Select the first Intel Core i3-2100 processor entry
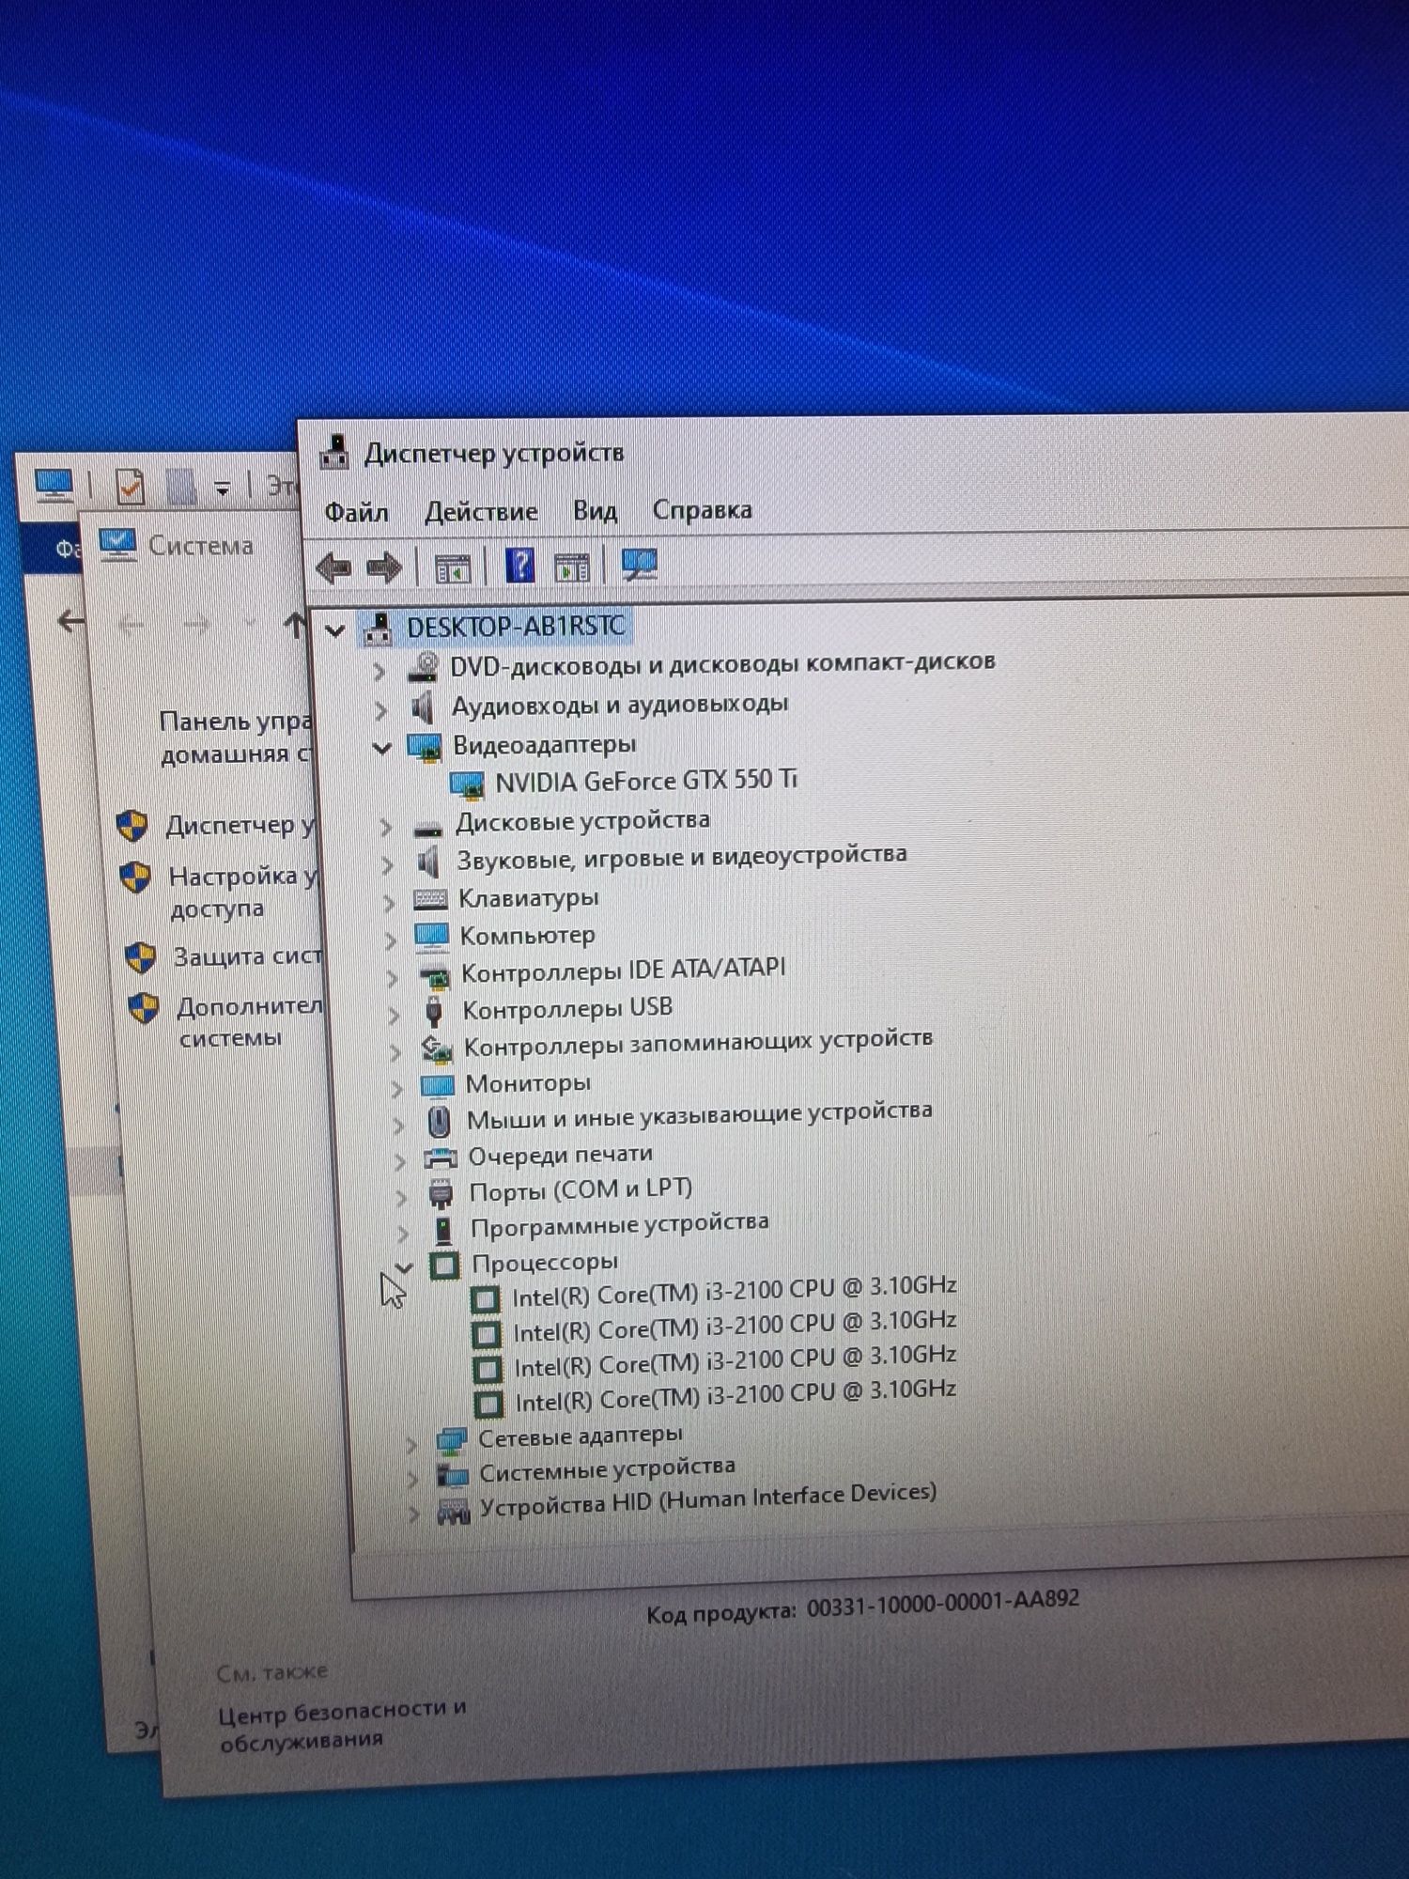Image resolution: width=1409 pixels, height=1879 pixels. (x=735, y=1292)
